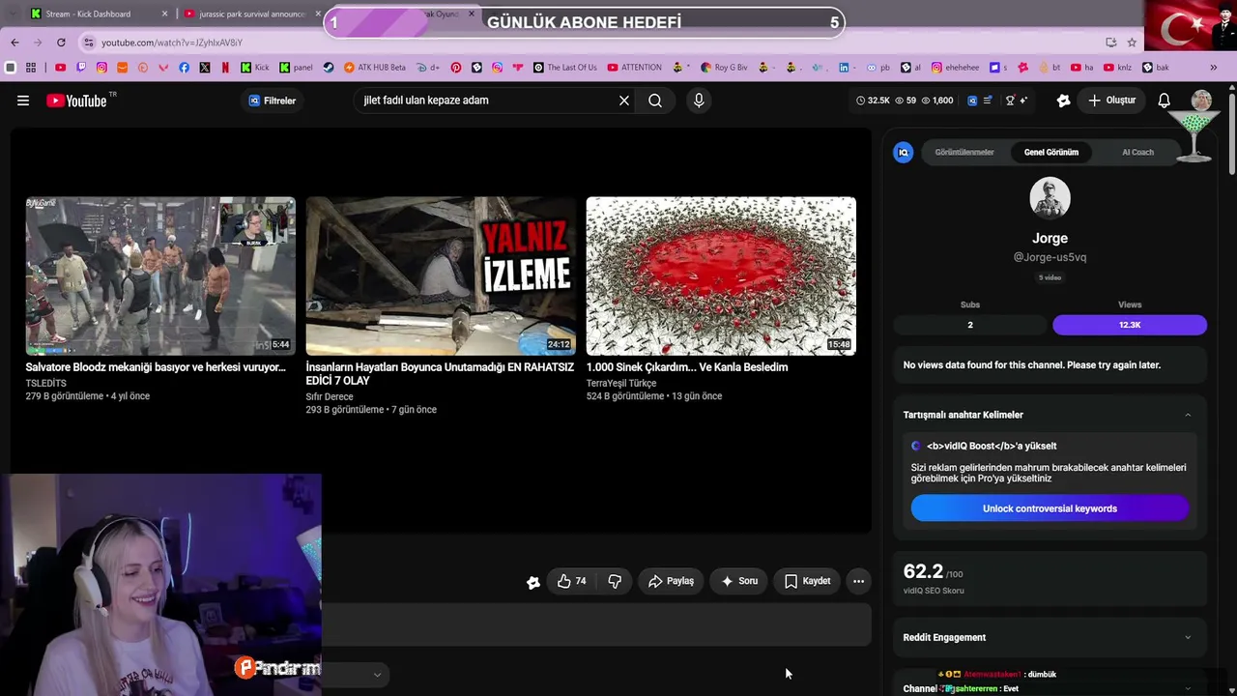The image size is (1237, 696).
Task: Click the vidIQ icon left of the like button
Action: pyautogui.click(x=533, y=582)
